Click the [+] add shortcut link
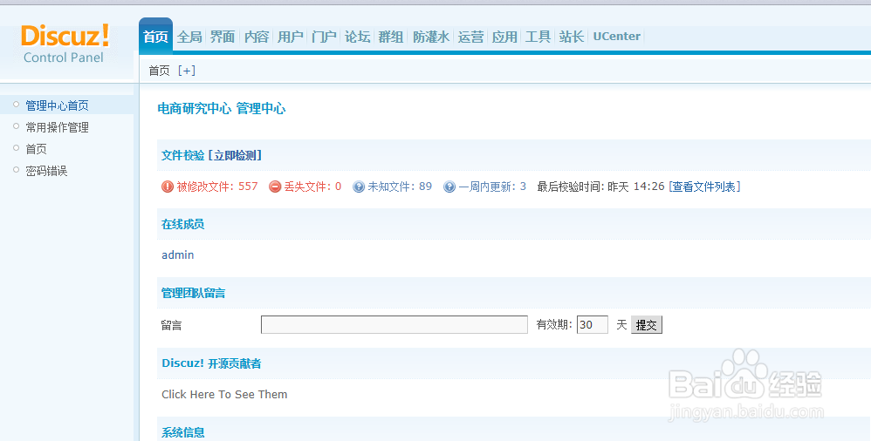This screenshot has height=441, width=871. [x=187, y=71]
